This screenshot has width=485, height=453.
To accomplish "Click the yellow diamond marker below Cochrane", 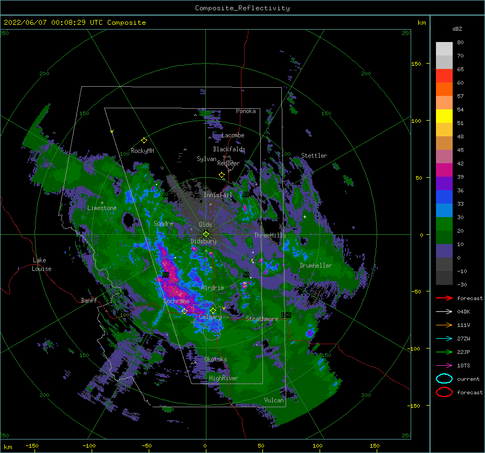I will (x=184, y=311).
